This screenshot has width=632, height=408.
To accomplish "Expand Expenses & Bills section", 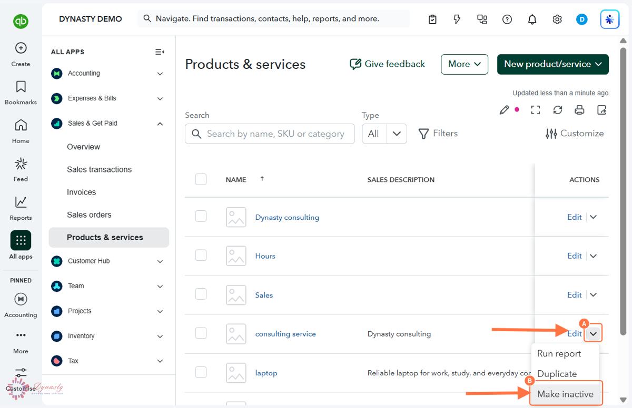I will pos(160,98).
